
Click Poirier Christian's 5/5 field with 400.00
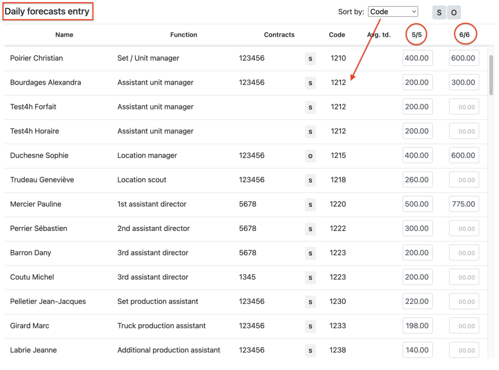tap(417, 58)
